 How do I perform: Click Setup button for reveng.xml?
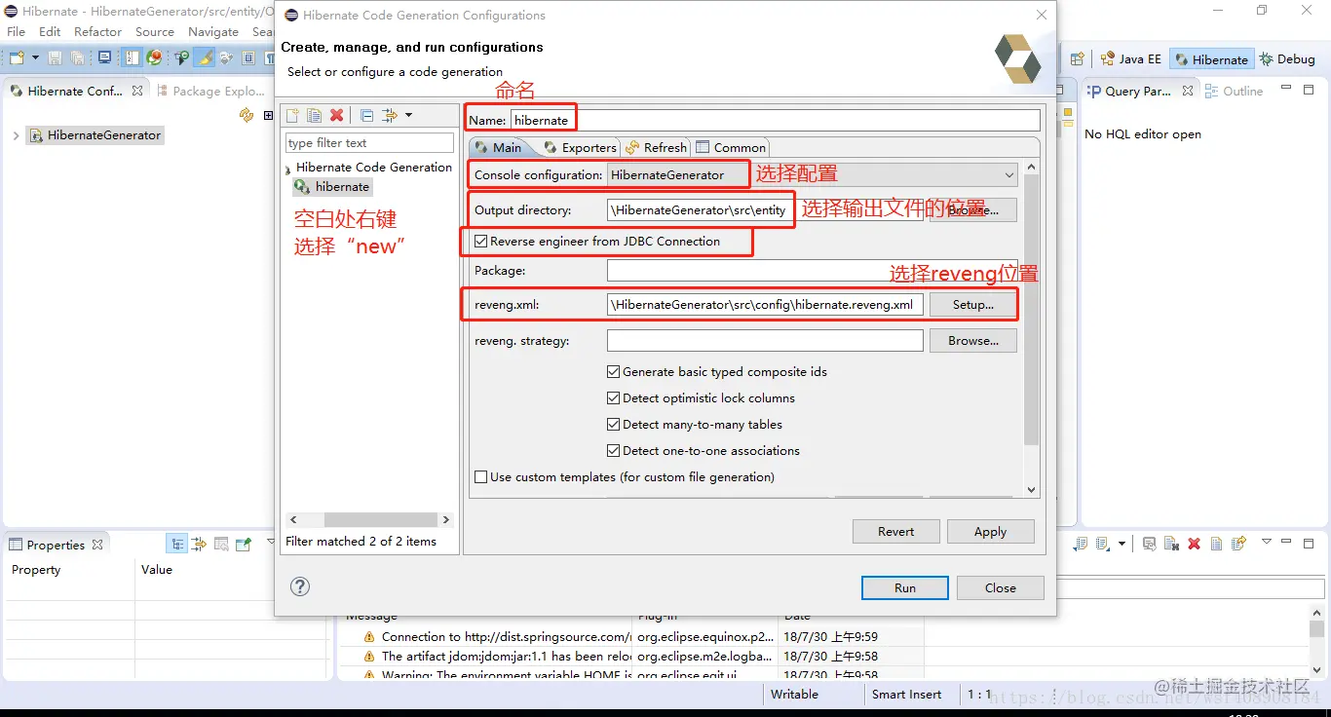(972, 304)
